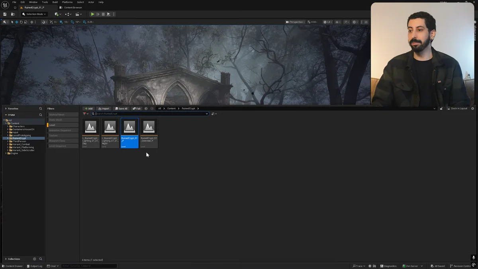Open the Edit menu
The image size is (478, 269).
23,2
